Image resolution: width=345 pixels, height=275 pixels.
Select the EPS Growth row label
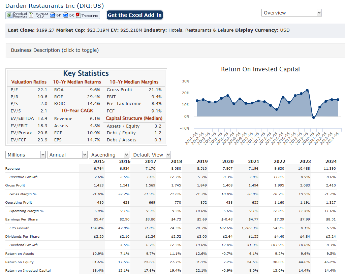pos(19,228)
